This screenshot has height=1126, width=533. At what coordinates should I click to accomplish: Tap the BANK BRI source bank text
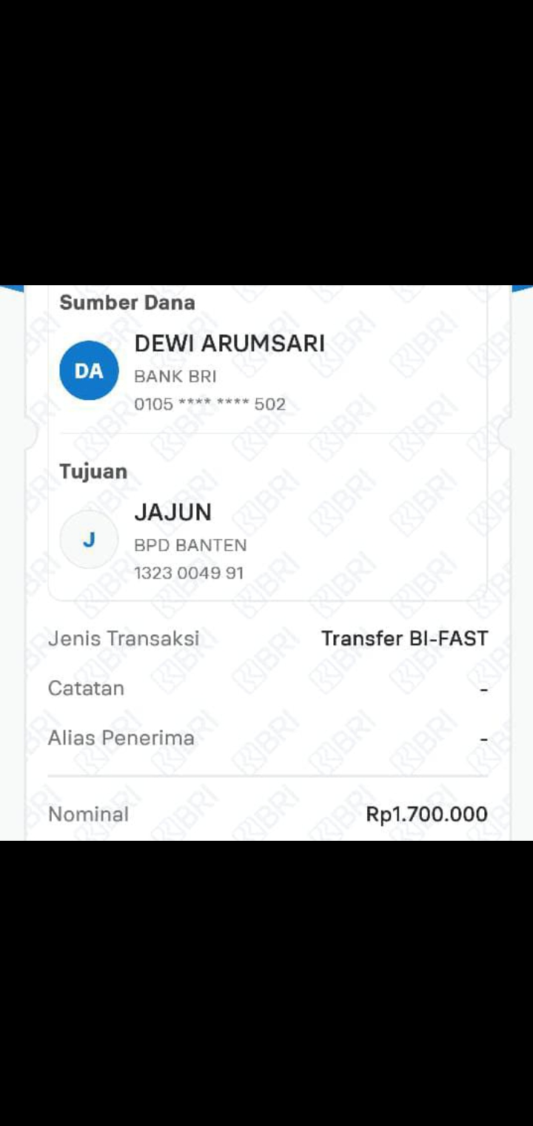click(175, 376)
